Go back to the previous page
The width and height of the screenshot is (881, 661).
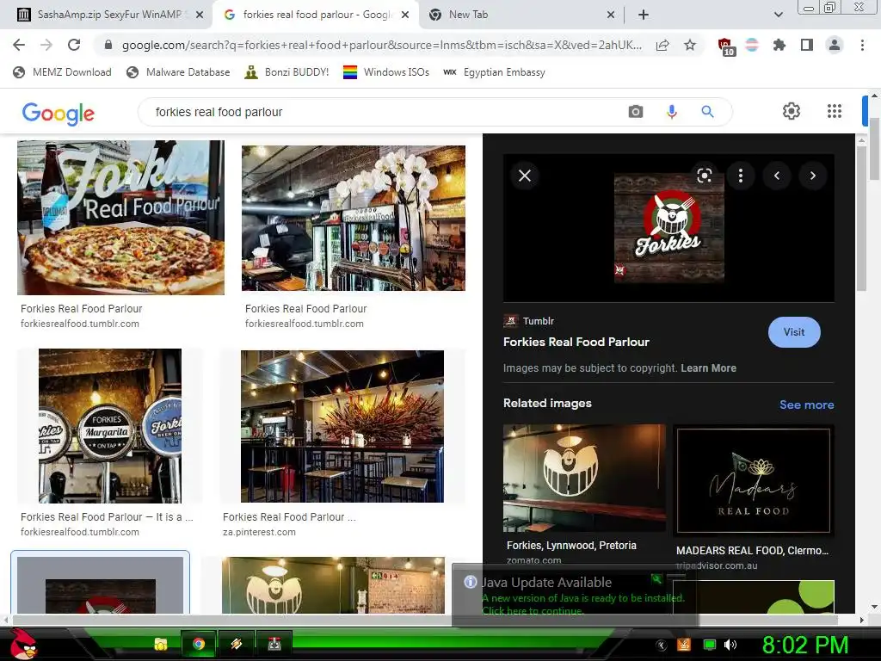pyautogui.click(x=19, y=45)
